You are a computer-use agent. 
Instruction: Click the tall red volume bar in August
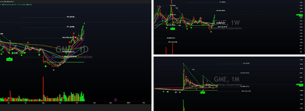pyautogui.click(x=43, y=89)
